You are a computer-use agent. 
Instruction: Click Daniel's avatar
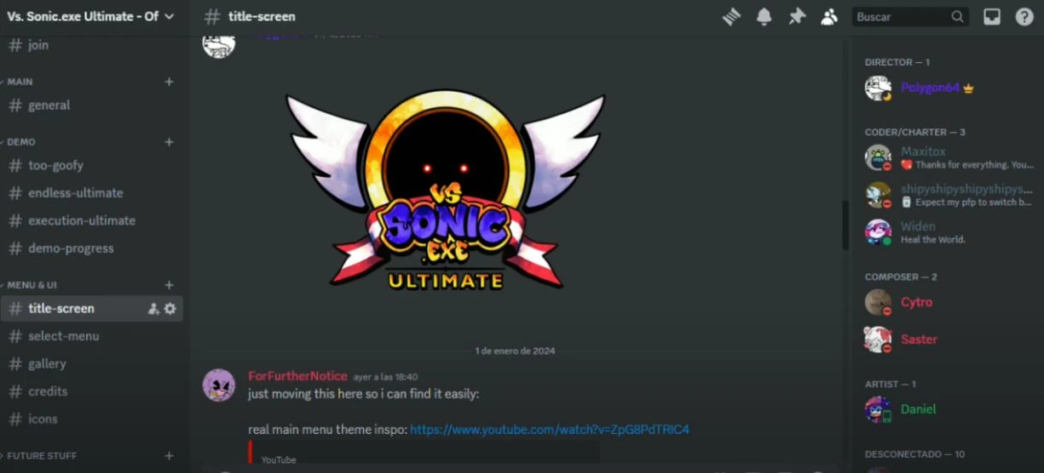pos(878,409)
